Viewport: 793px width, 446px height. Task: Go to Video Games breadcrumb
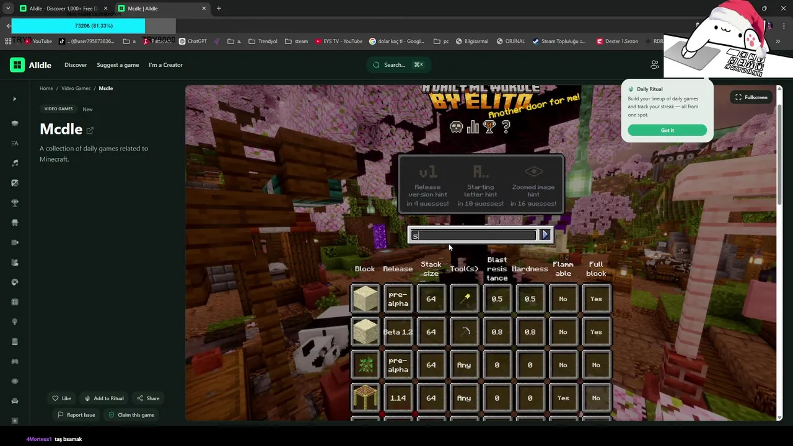[x=76, y=89]
